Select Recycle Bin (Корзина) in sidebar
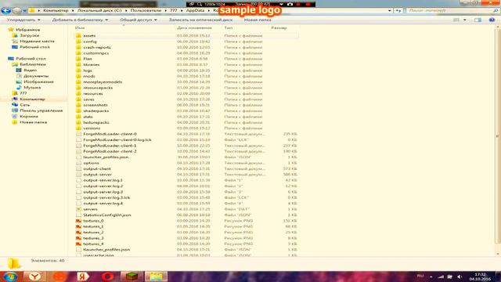The height and width of the screenshot is (282, 501). click(x=29, y=117)
